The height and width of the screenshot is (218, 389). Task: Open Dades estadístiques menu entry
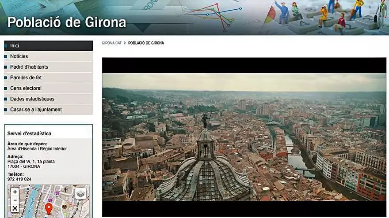32,99
